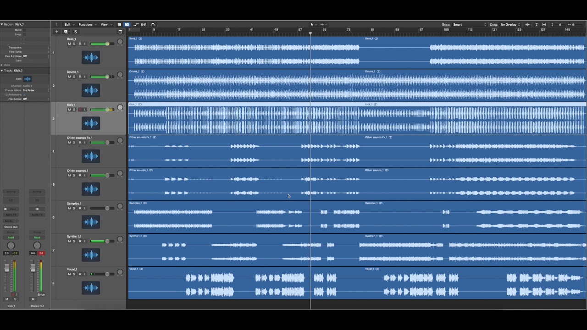Click the Kick_1 track audio waveform icon
The image size is (587, 330).
[x=91, y=123]
